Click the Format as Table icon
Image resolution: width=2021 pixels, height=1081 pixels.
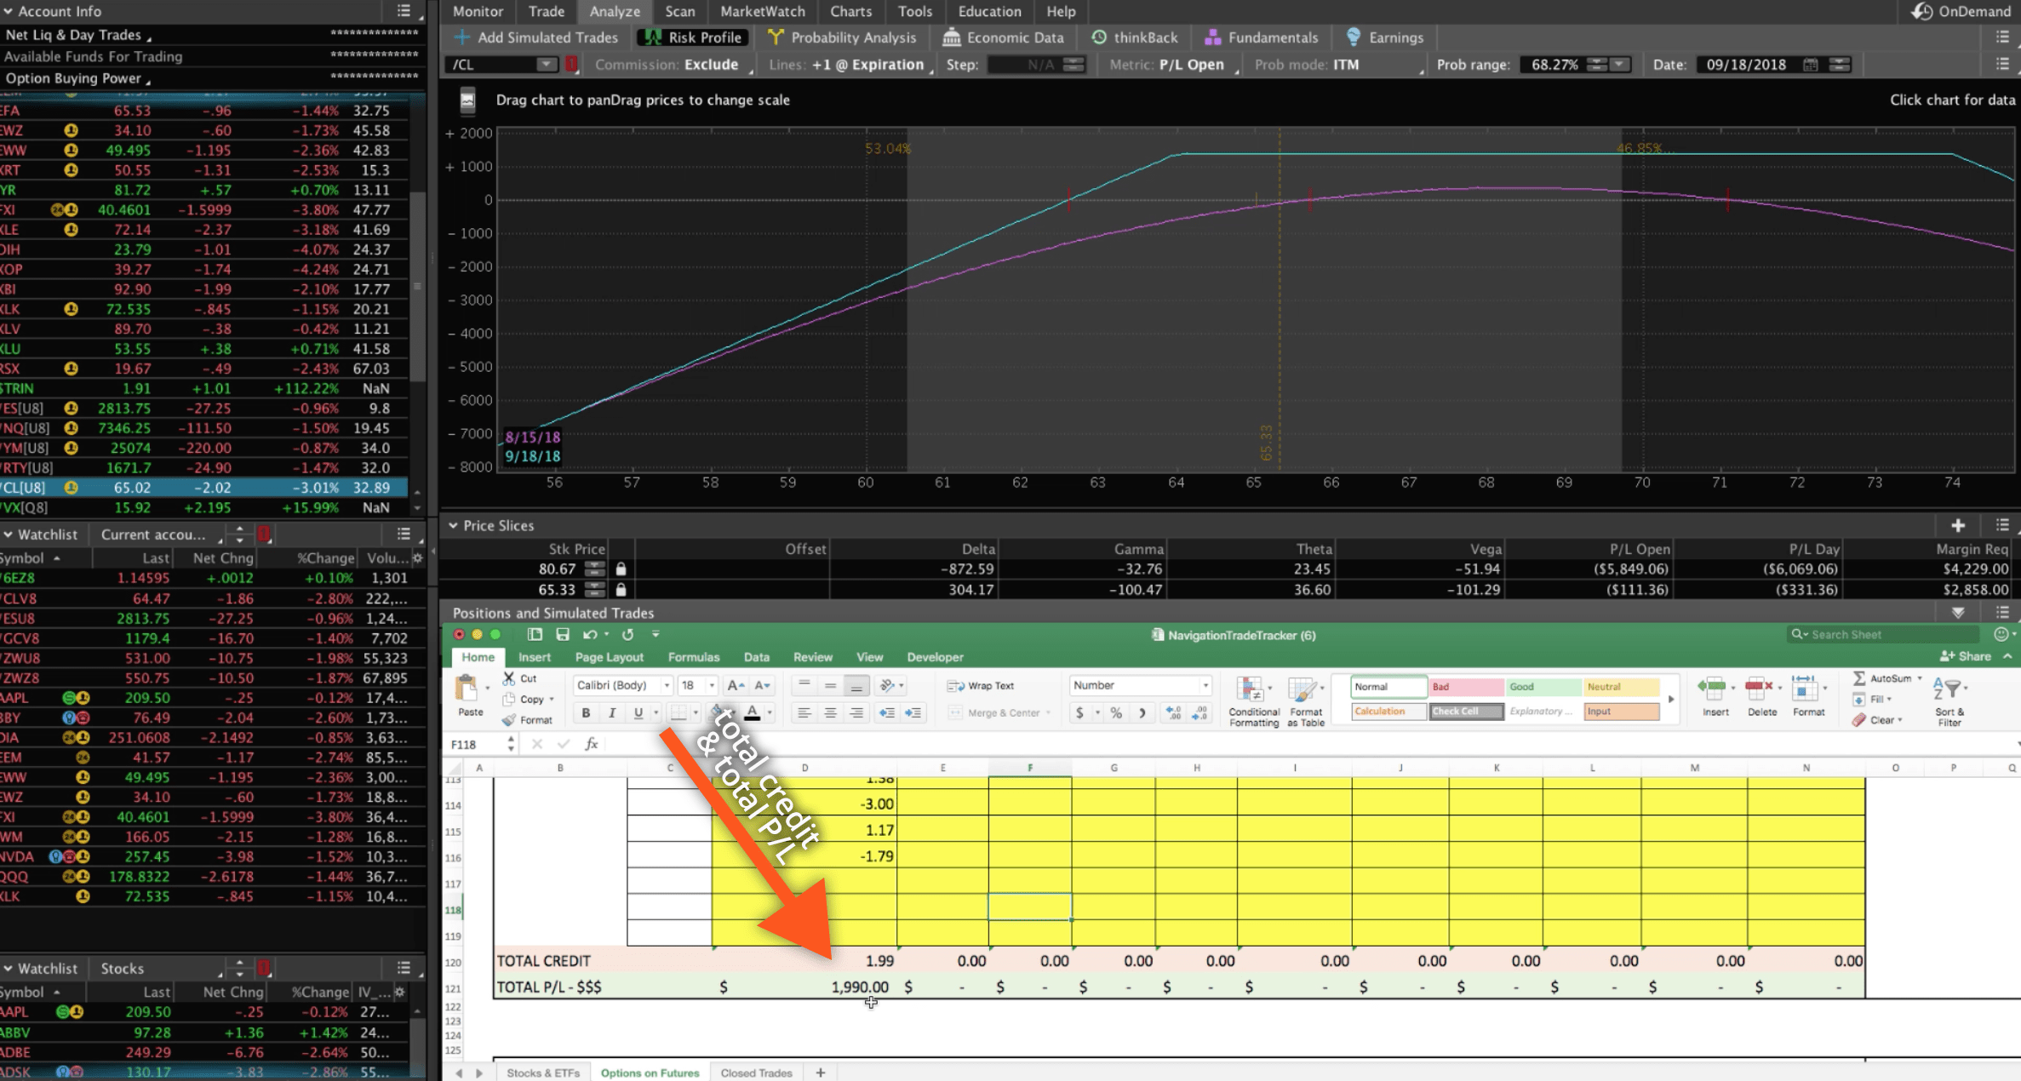click(x=1305, y=701)
